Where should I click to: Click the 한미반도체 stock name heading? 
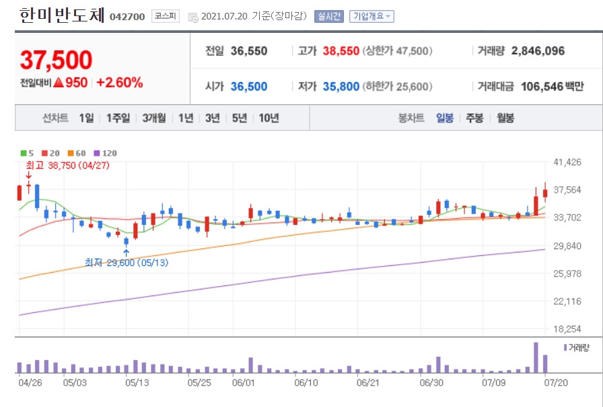62,15
